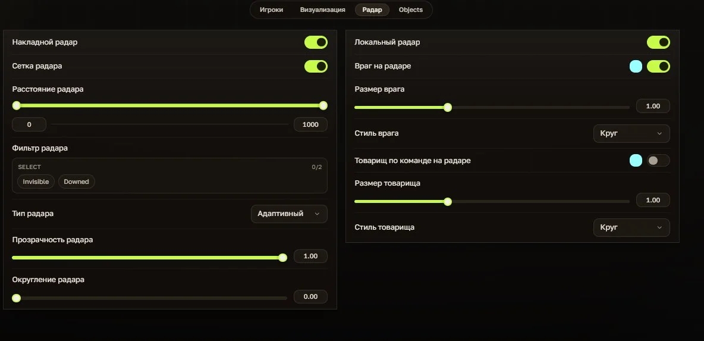
Task: Toggle the Накладной радар switch
Action: pos(316,42)
